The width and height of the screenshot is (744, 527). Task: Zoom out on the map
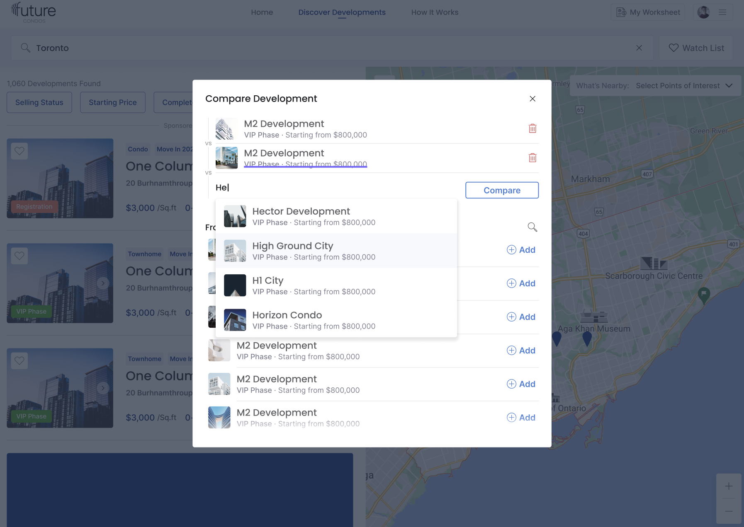coord(729,511)
